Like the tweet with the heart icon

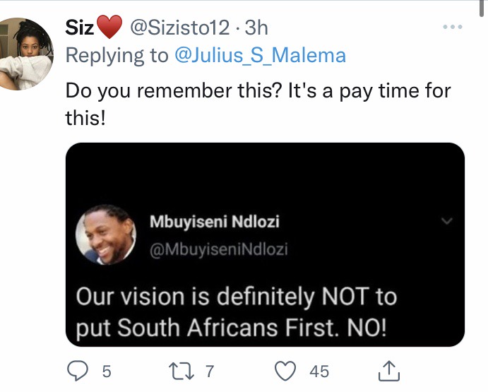tap(285, 371)
